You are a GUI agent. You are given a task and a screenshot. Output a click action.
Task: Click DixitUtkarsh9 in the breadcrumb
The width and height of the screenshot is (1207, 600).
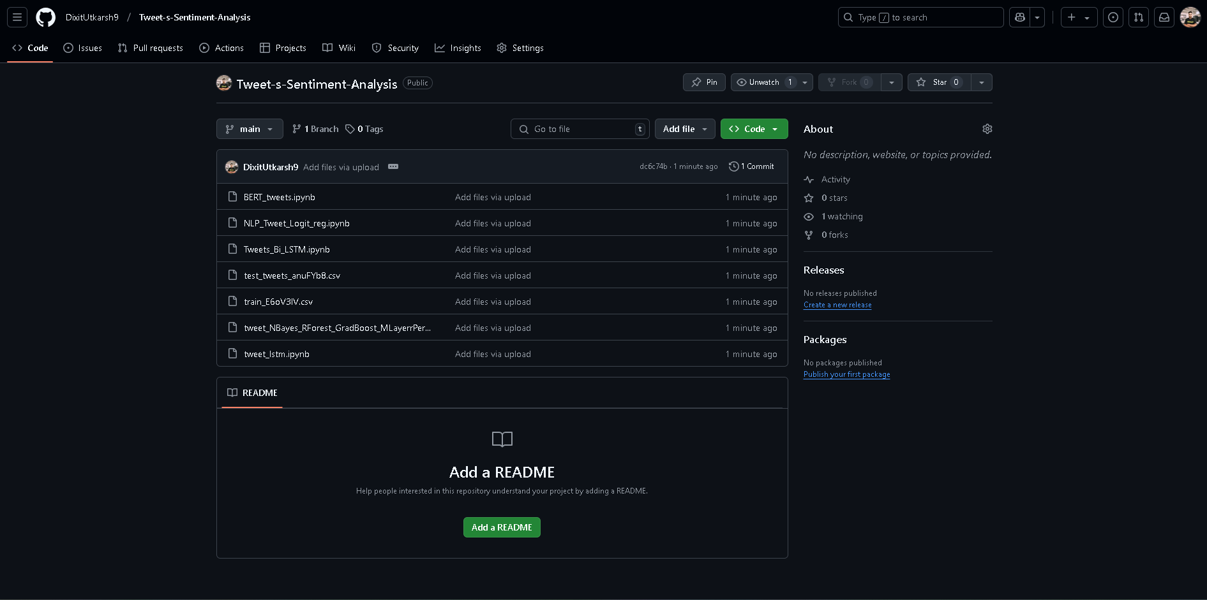click(x=92, y=17)
